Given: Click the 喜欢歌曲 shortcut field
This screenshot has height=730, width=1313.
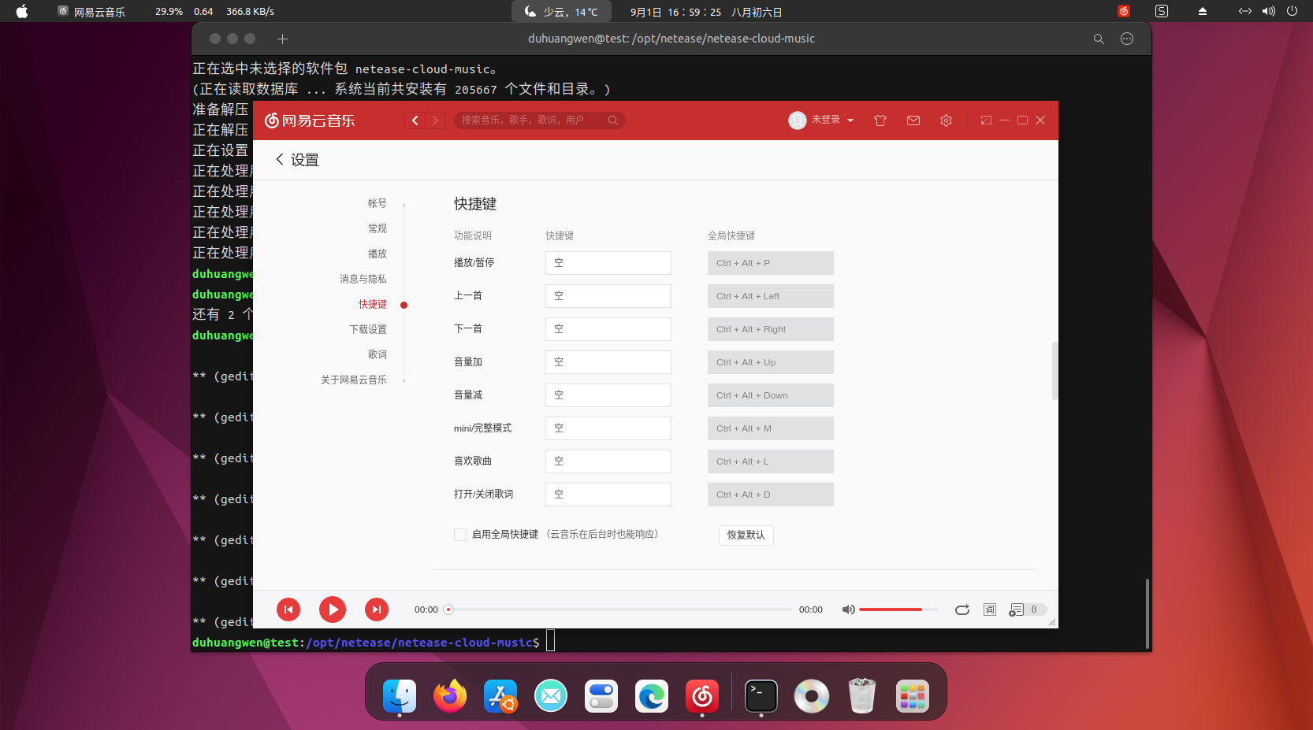Looking at the screenshot, I should click(608, 461).
